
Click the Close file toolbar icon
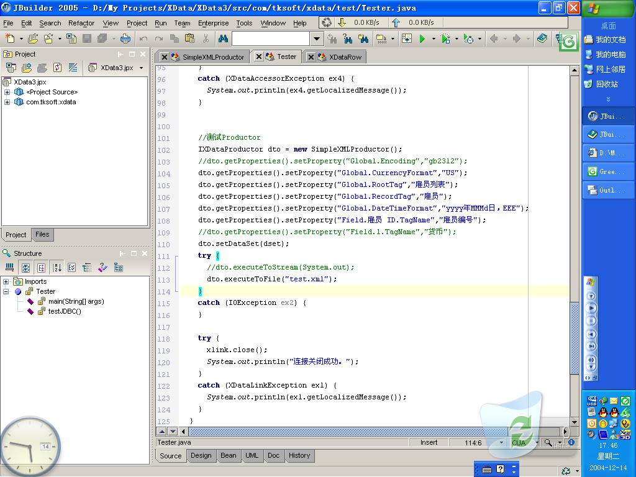tap(71, 39)
